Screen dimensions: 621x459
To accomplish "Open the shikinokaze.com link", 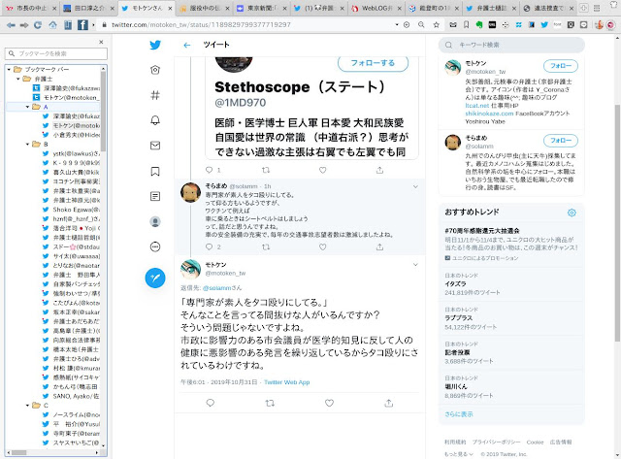I will coord(489,114).
